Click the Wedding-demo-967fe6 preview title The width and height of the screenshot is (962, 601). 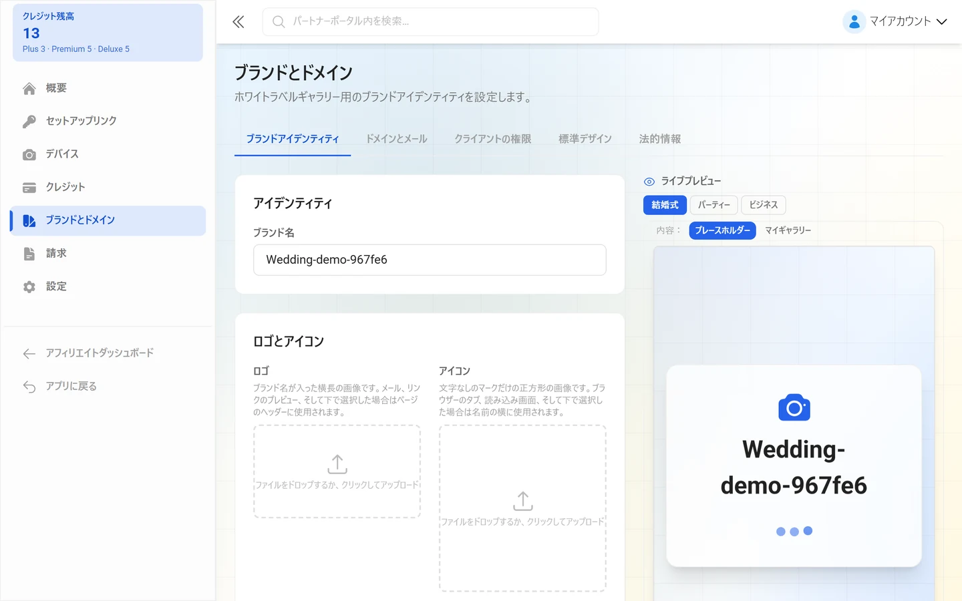(794, 467)
